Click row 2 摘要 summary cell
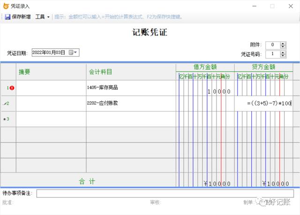 51,104
